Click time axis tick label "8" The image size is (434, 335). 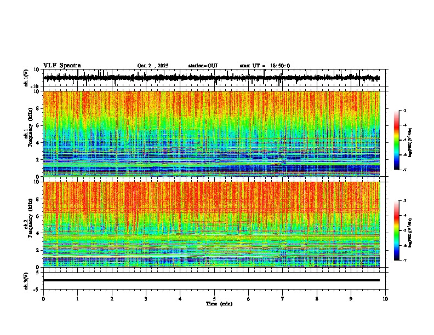[x=317, y=299]
